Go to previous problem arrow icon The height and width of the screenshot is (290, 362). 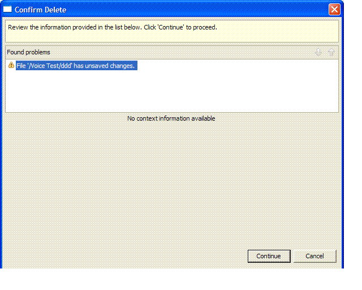[x=331, y=52]
